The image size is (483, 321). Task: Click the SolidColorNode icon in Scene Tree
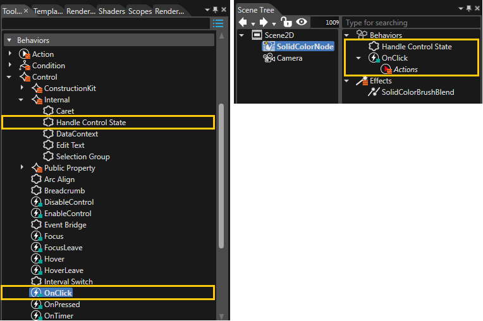coord(268,47)
